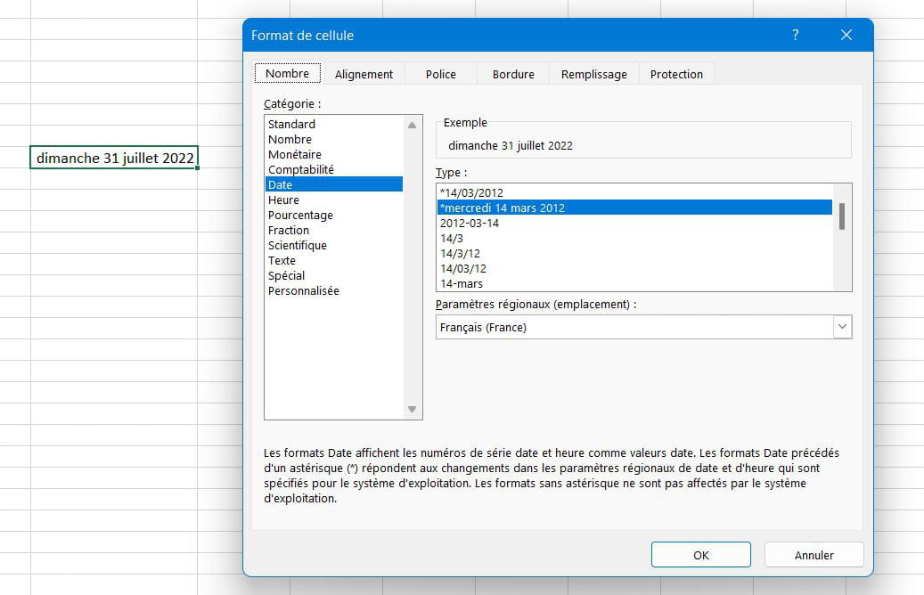Select cell containing dimanche 31 juillet 2022
Viewport: 924px width, 595px height.
coord(114,158)
